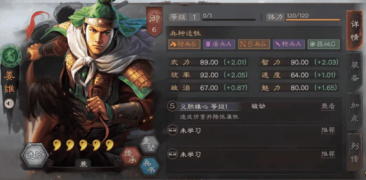The image size is (366, 180).
Task: Switch to the 加点 tab
Action: click(355, 112)
